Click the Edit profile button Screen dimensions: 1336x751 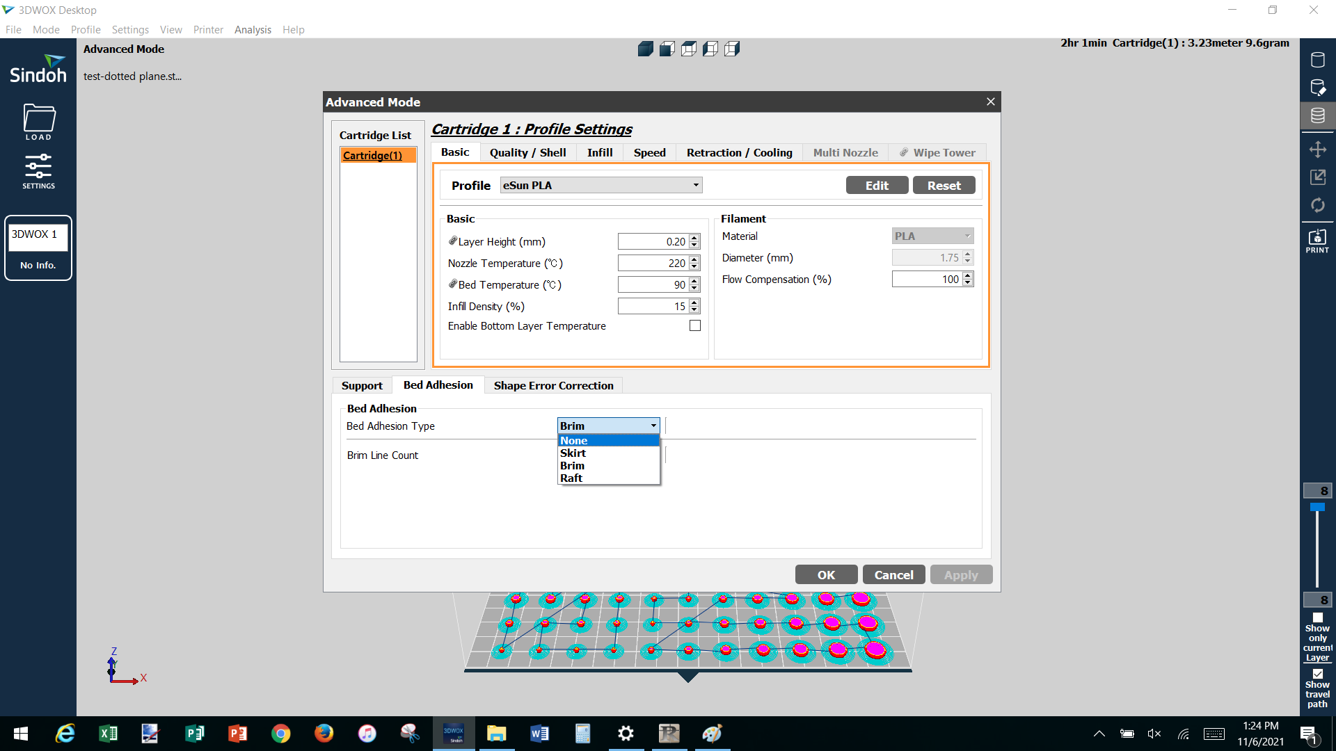pos(877,185)
